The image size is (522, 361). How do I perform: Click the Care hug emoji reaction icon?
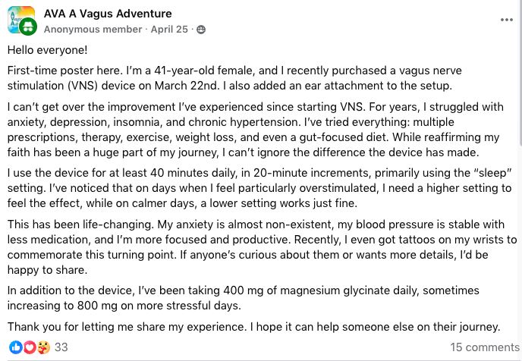point(42,347)
